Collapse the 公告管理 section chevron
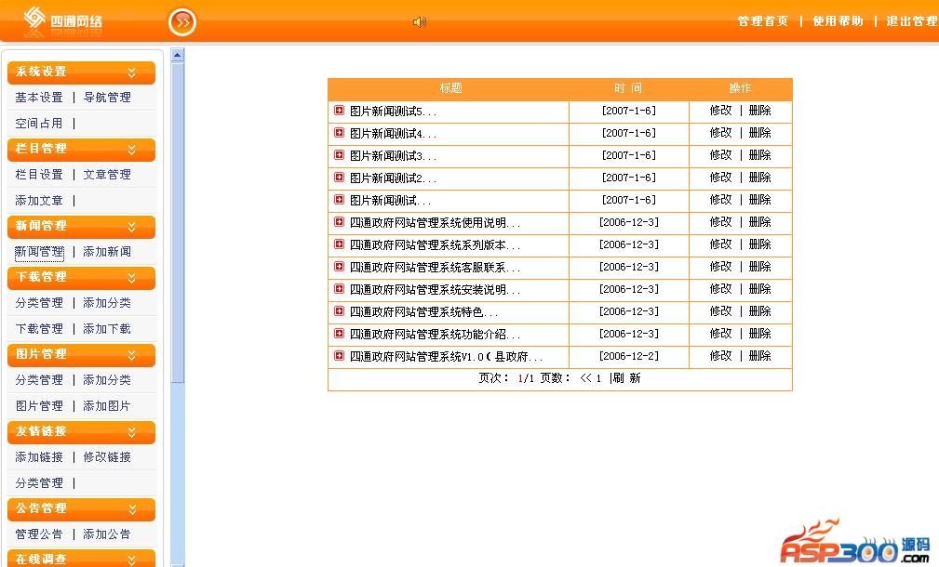This screenshot has height=567, width=939. coord(132,509)
